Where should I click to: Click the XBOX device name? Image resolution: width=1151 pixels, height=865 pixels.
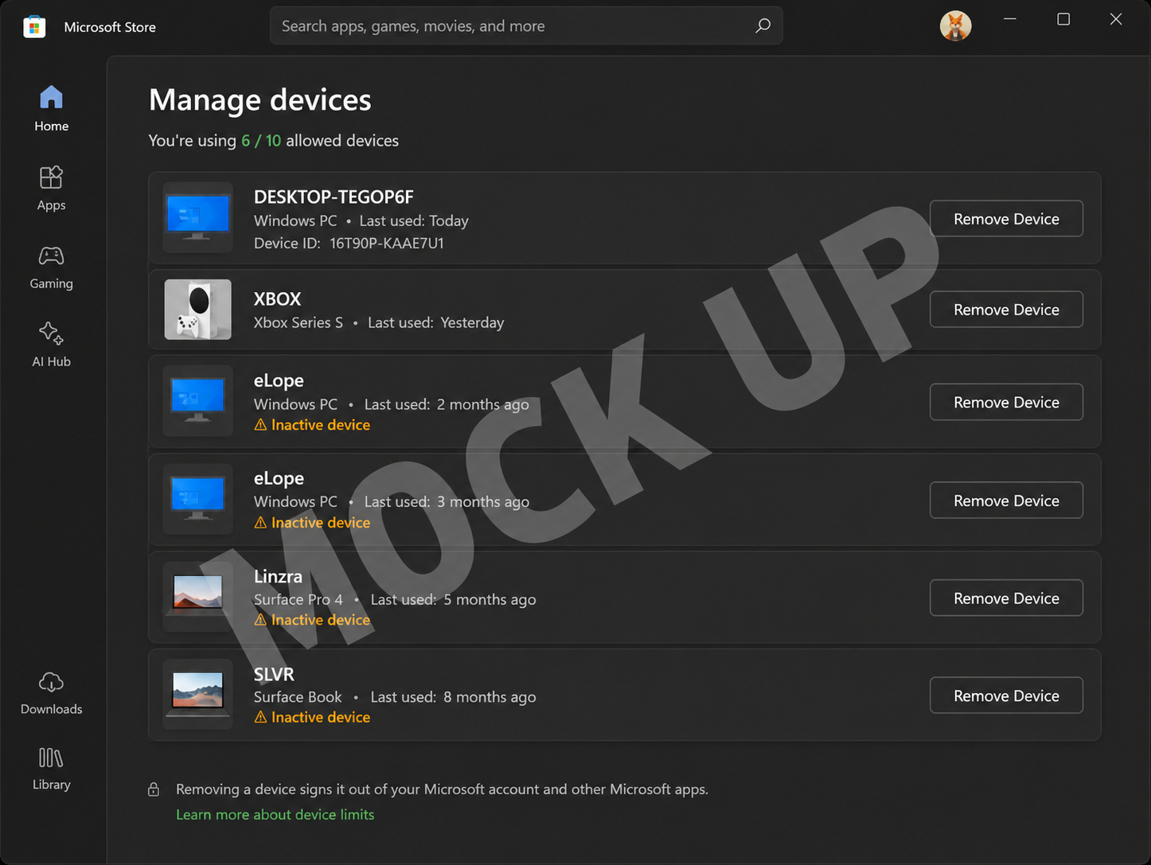click(x=277, y=299)
